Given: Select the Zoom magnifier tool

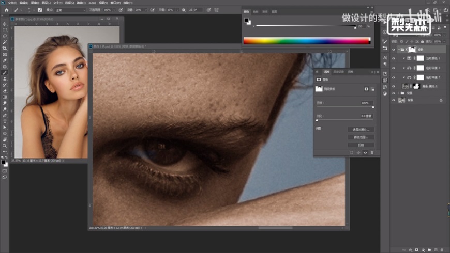Looking at the screenshot, I should click(5, 146).
